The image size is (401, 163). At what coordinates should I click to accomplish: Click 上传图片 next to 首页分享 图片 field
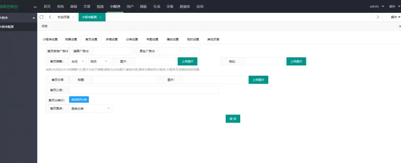[x=258, y=80]
